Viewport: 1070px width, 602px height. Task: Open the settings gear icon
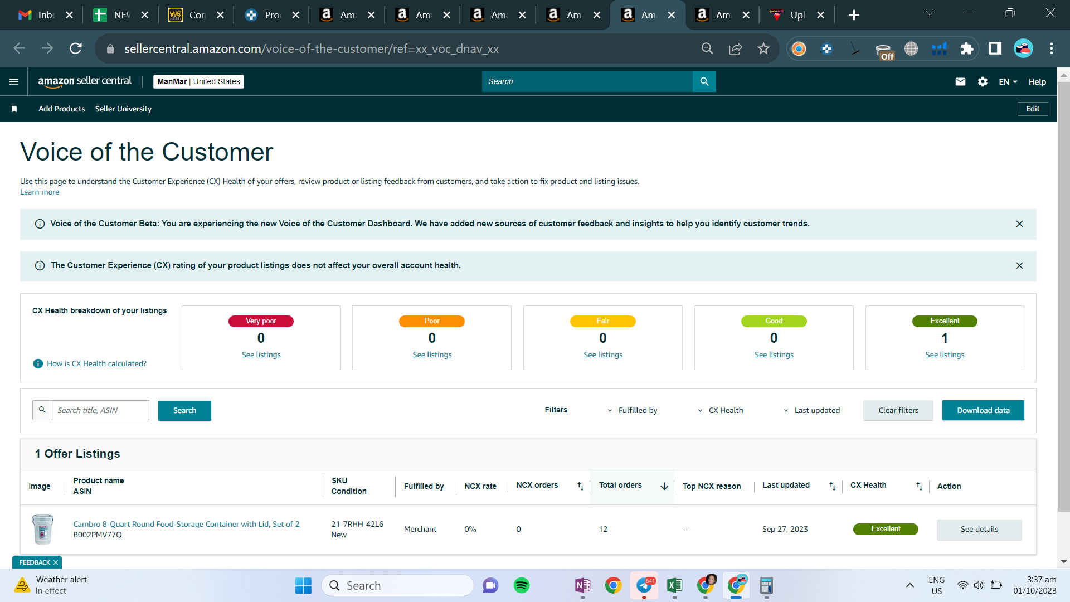(x=983, y=82)
